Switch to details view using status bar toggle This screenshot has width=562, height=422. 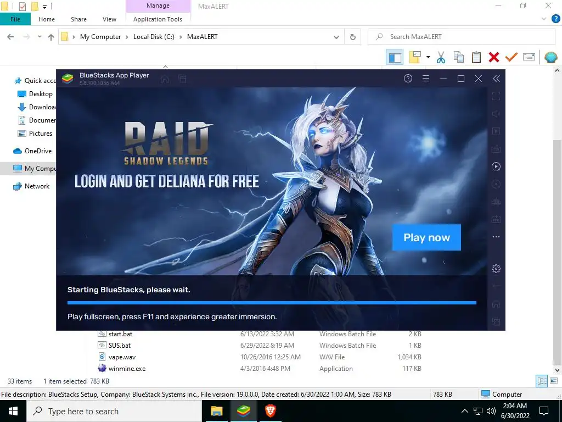(542, 381)
